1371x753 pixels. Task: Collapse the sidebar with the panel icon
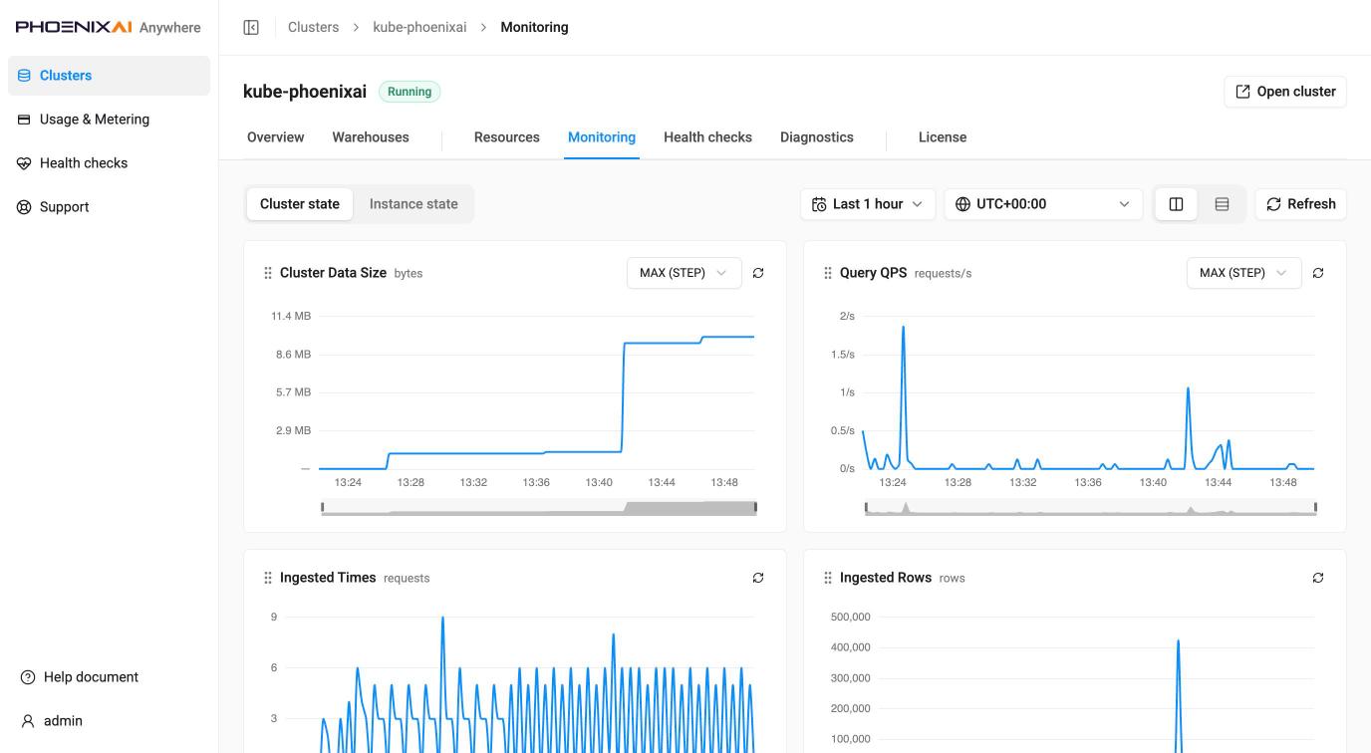251,27
